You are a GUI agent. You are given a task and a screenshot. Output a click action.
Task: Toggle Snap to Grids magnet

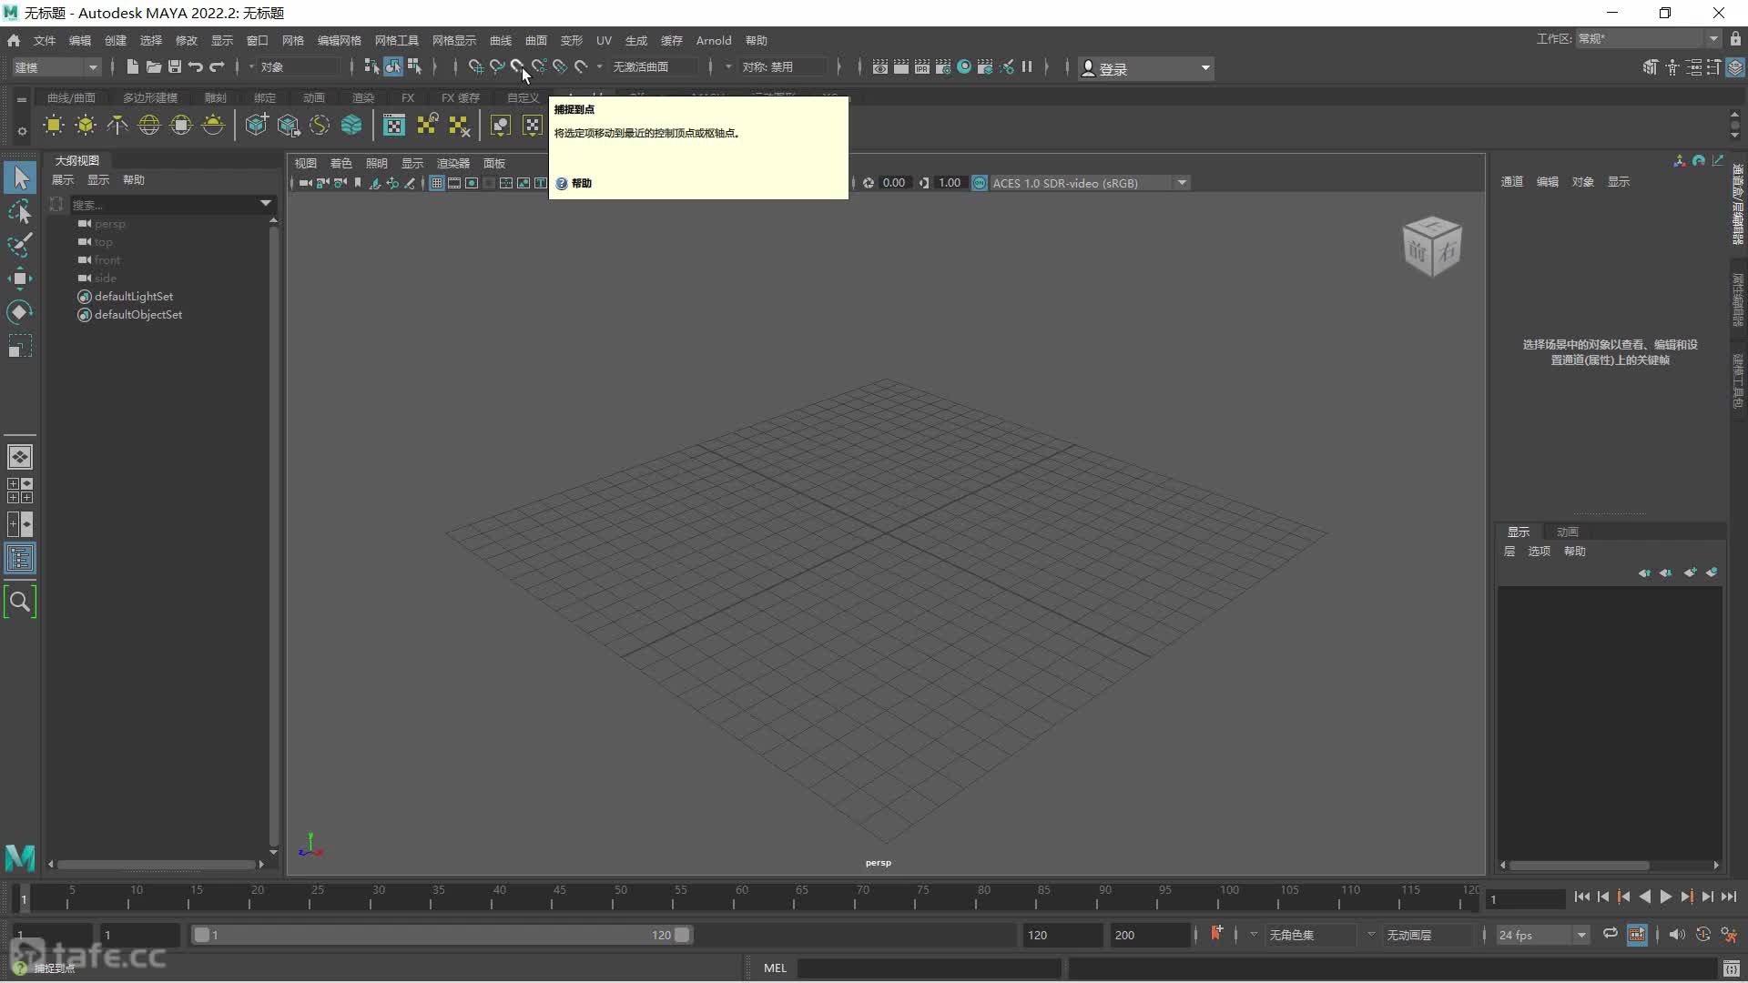click(x=475, y=66)
